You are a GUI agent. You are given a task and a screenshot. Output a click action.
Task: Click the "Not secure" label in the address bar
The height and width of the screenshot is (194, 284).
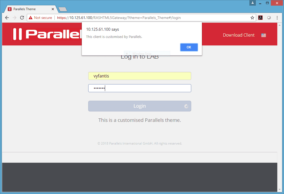click(x=43, y=18)
